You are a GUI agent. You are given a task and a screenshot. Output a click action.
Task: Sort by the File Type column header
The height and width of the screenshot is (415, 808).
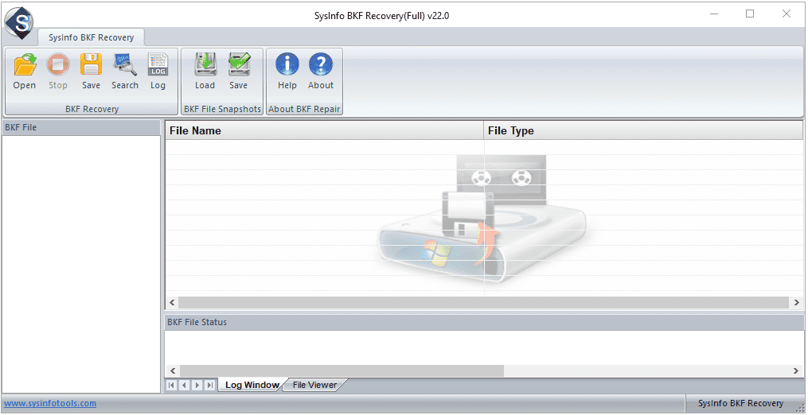click(643, 131)
